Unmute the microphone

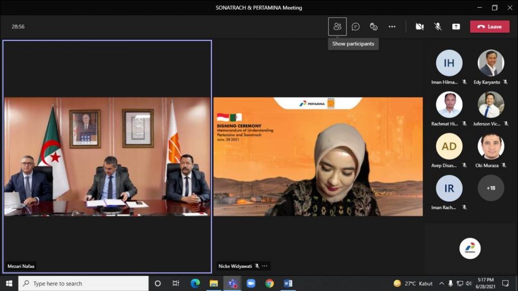[x=438, y=26]
